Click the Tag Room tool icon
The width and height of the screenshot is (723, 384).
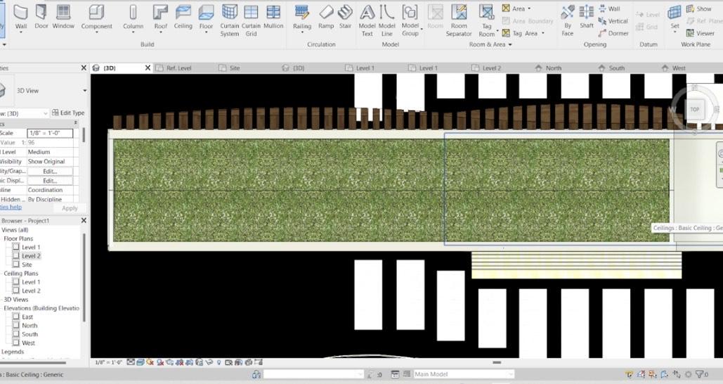coord(486,13)
